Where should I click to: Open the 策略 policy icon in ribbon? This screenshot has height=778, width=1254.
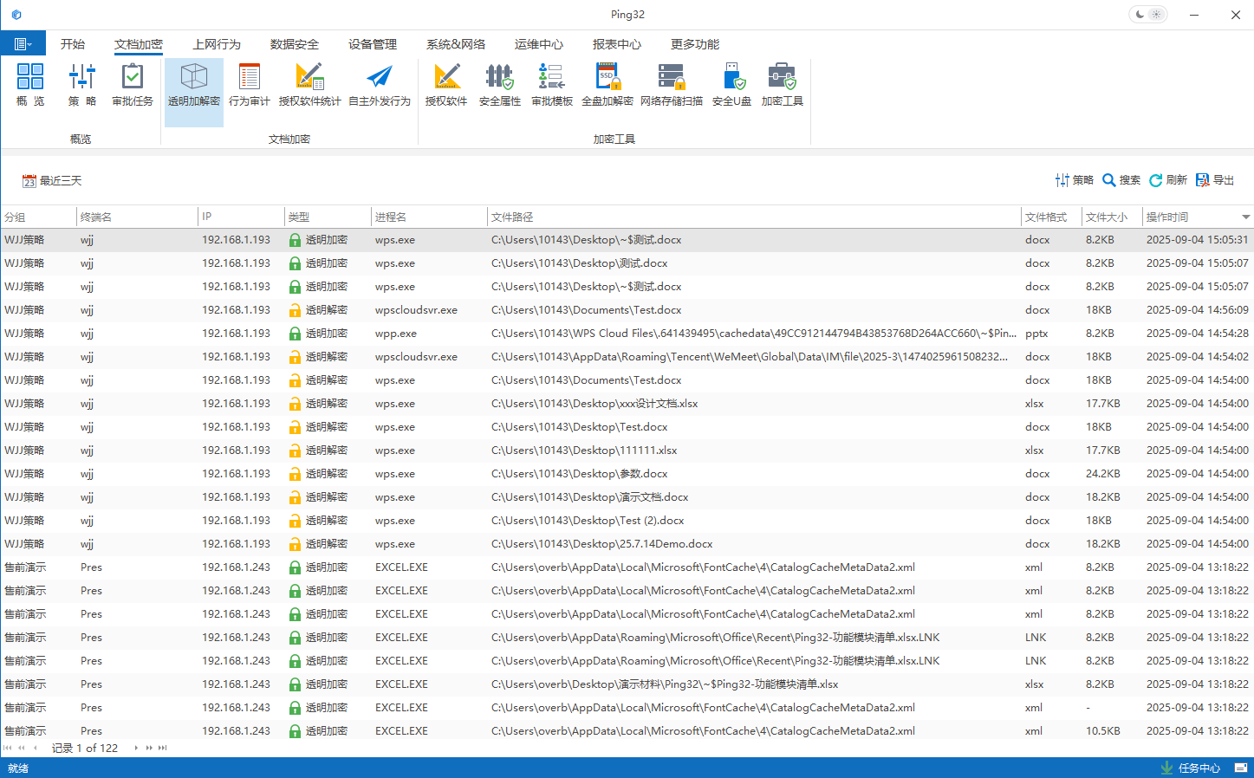[x=82, y=85]
